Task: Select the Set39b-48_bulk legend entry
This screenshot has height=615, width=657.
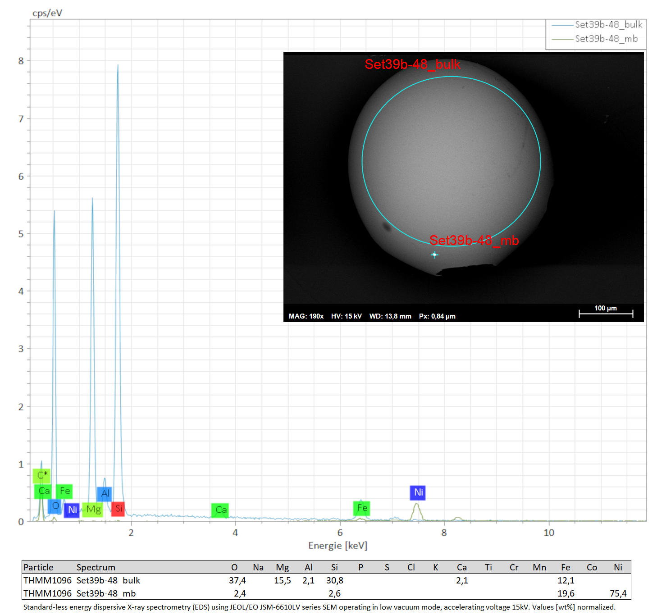Action: pos(597,25)
